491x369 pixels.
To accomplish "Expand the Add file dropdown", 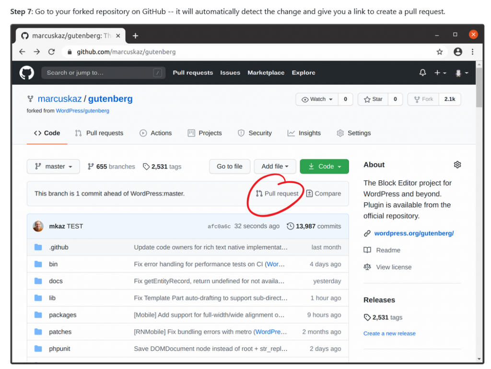I will 275,167.
